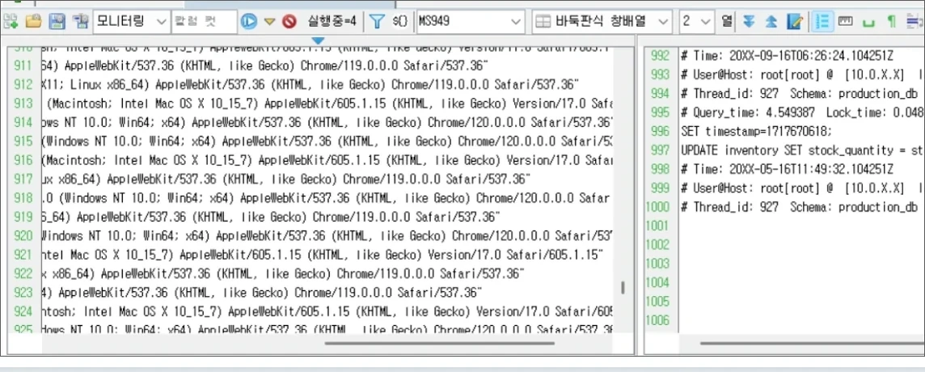
Task: Click '# Time: 20XX-05-16T11:49:32' line
Action: pyautogui.click(x=787, y=169)
